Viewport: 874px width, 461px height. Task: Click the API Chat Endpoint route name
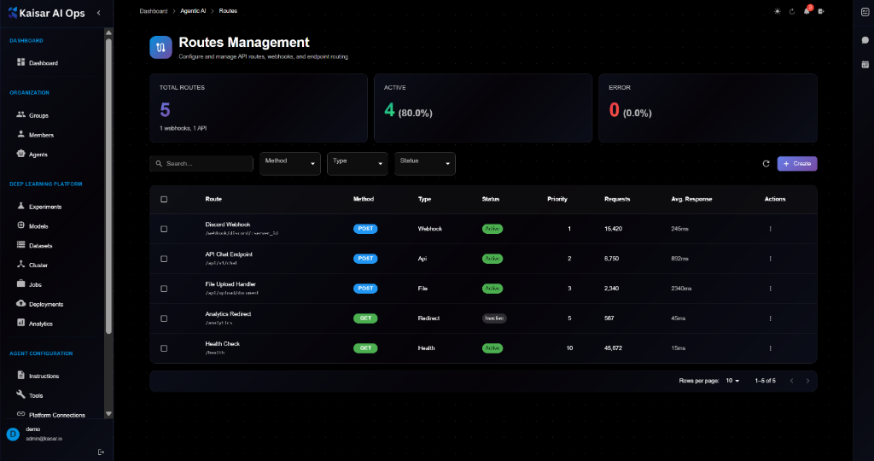pos(229,254)
